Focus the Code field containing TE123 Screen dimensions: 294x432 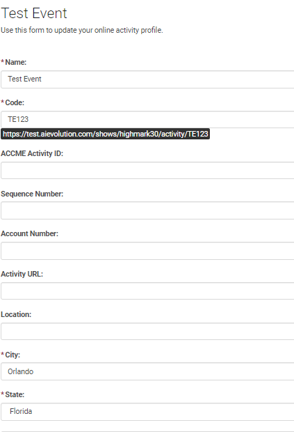(x=147, y=119)
